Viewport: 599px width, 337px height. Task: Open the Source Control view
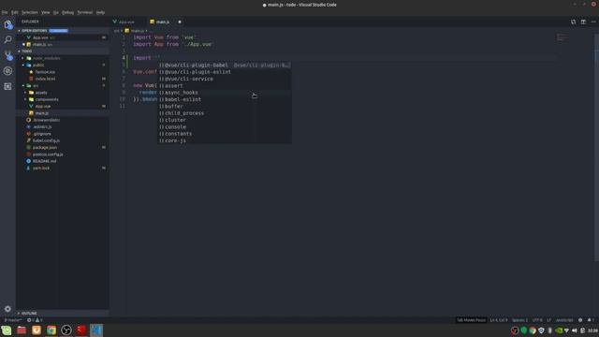(x=7, y=56)
